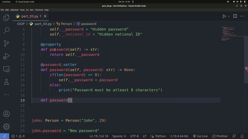The height and width of the screenshot is (139, 248).
Task: Open the File menu
Action: click(2, 10)
